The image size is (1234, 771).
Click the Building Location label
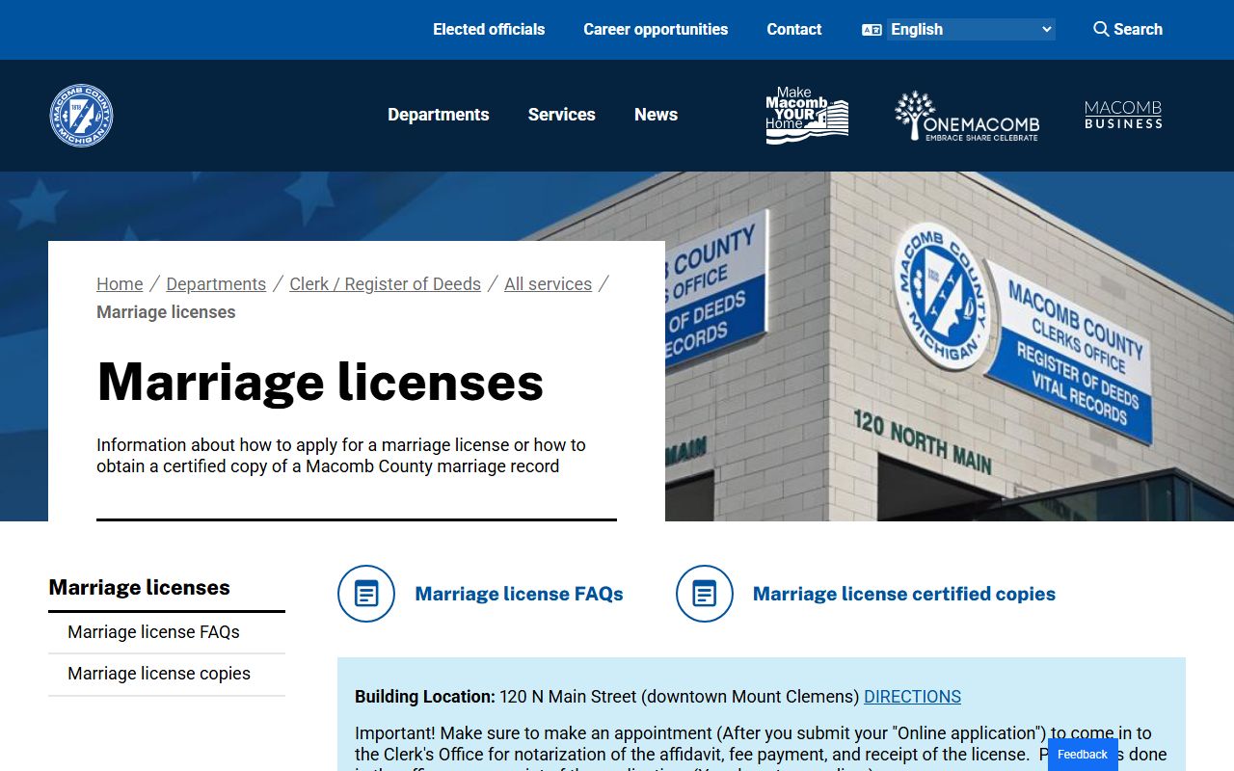tap(425, 697)
